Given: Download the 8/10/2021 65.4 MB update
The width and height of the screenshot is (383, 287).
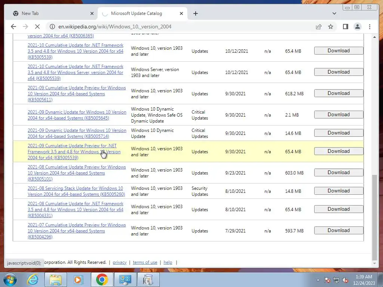Looking at the screenshot, I should point(338,209).
